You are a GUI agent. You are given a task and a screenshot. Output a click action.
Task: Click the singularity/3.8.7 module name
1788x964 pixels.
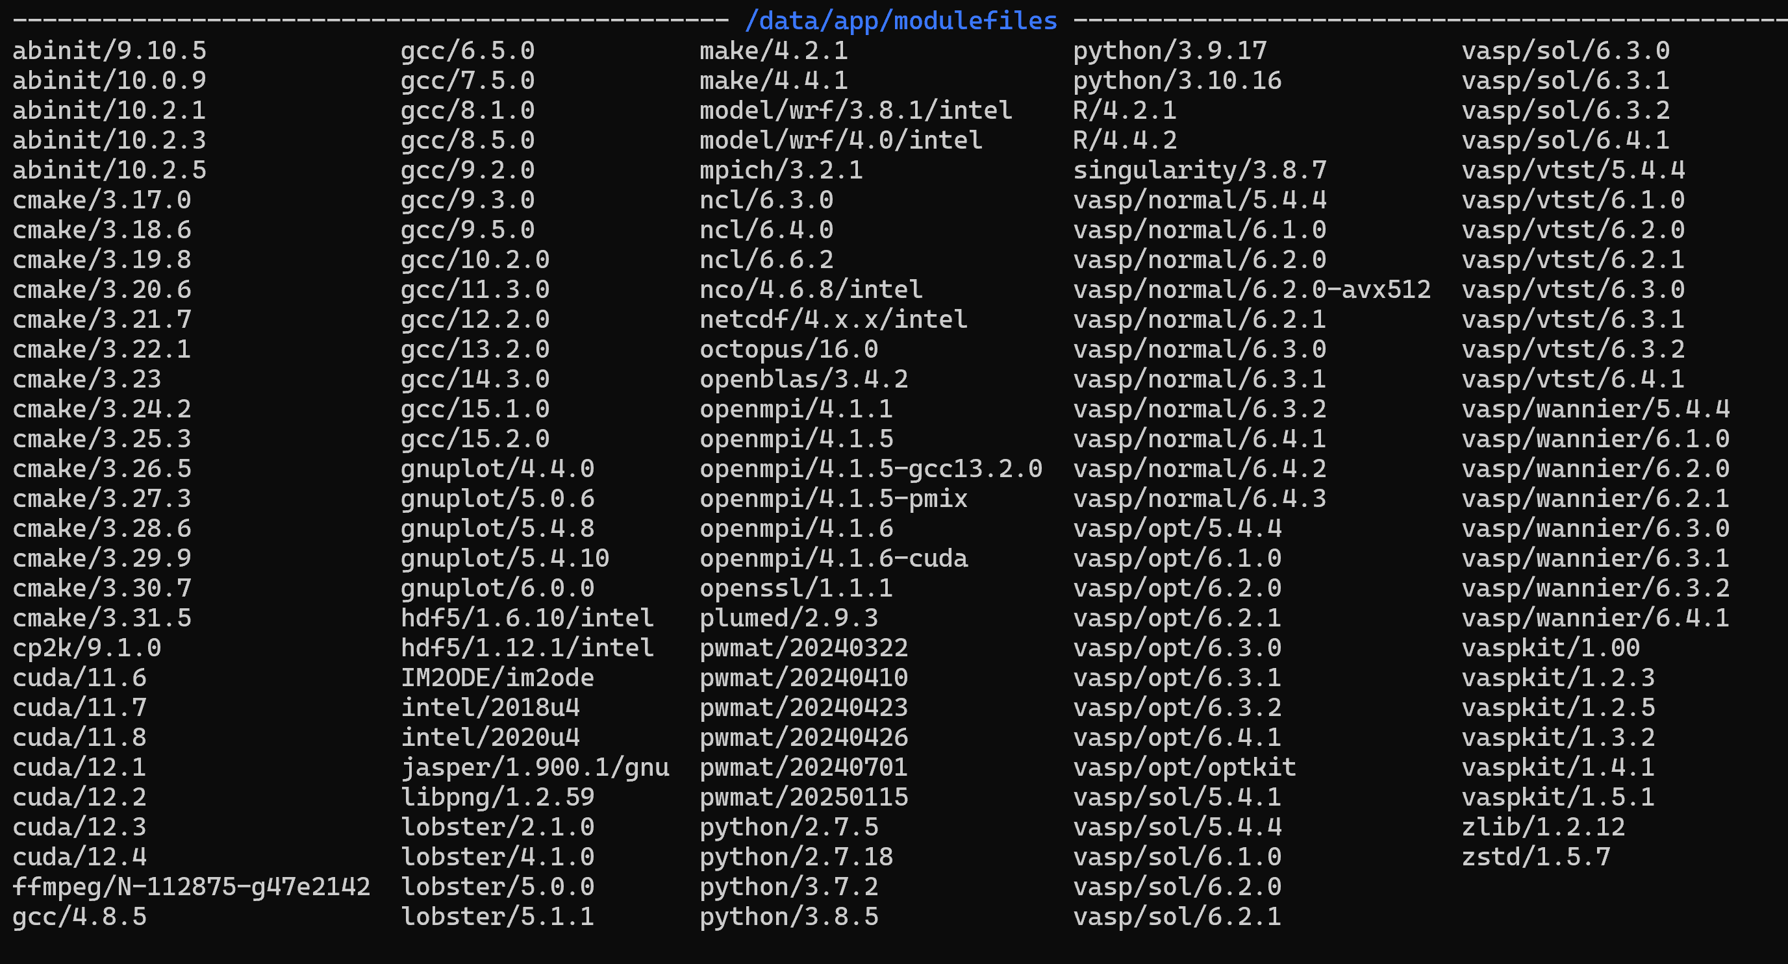pyautogui.click(x=1200, y=171)
